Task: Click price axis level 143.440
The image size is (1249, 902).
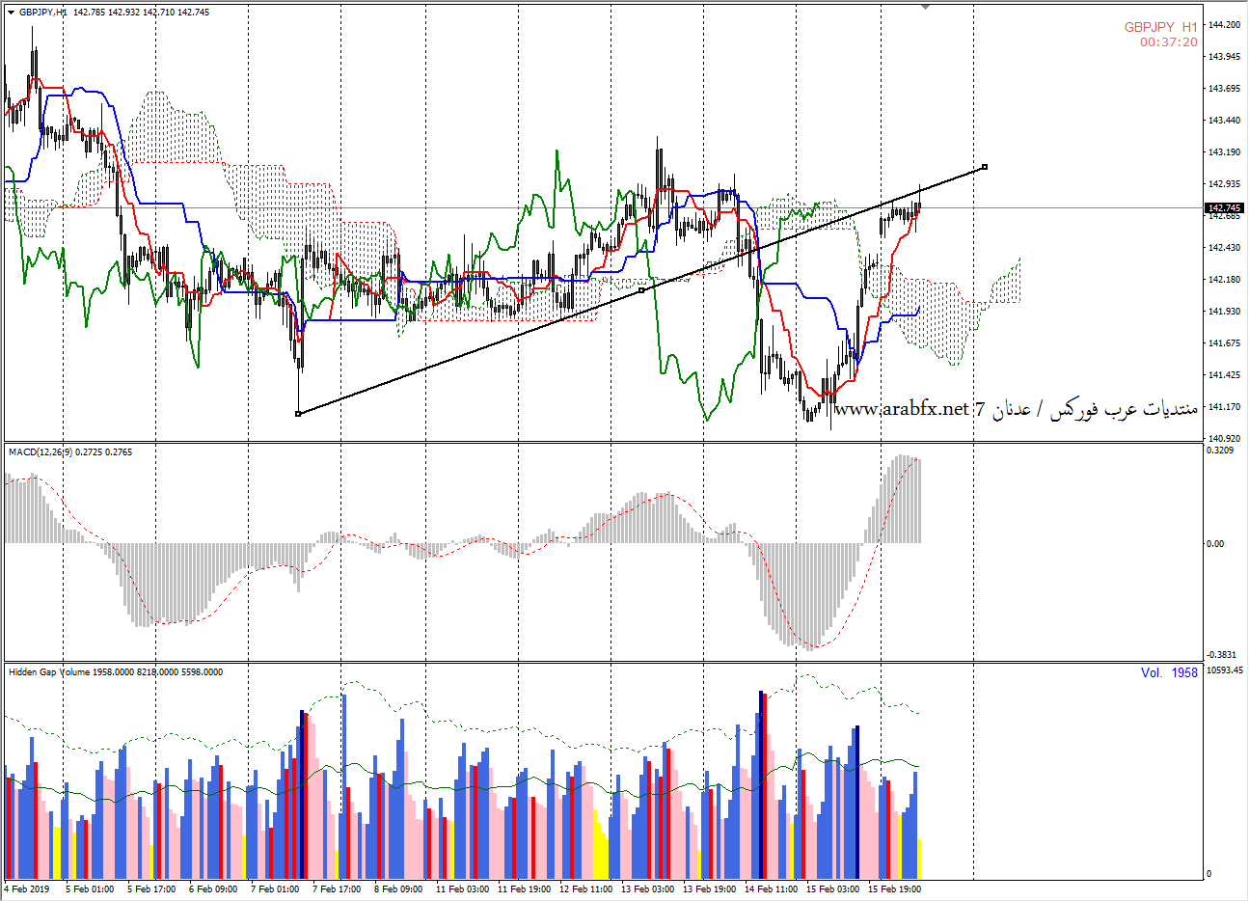Action: pos(1225,121)
